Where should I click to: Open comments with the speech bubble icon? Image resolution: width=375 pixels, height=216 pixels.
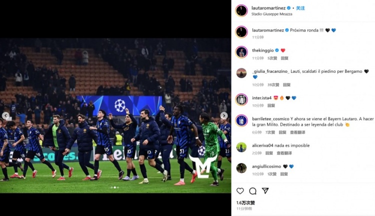252,191
